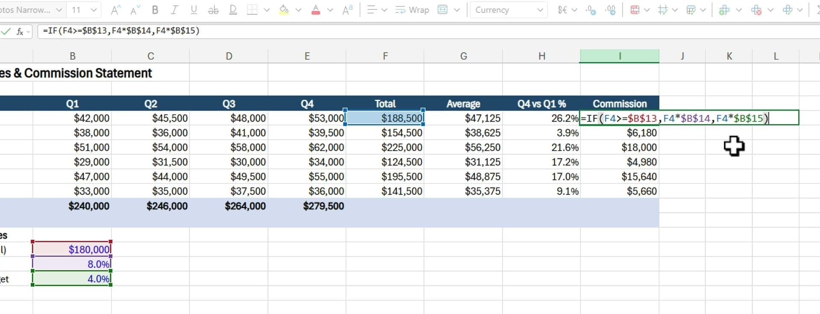Image resolution: width=820 pixels, height=314 pixels.
Task: Apply cell borders
Action: [252, 10]
